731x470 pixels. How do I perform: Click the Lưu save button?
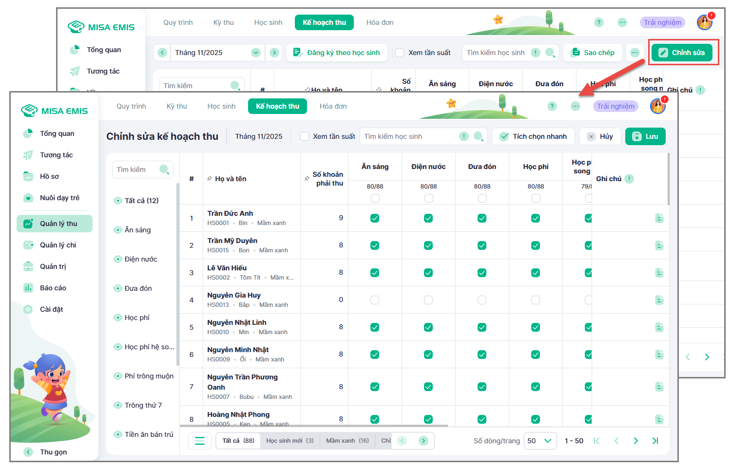click(x=645, y=136)
